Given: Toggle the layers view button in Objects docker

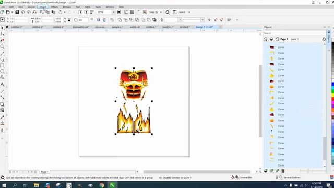Looking at the screenshot, I should click(271, 39).
